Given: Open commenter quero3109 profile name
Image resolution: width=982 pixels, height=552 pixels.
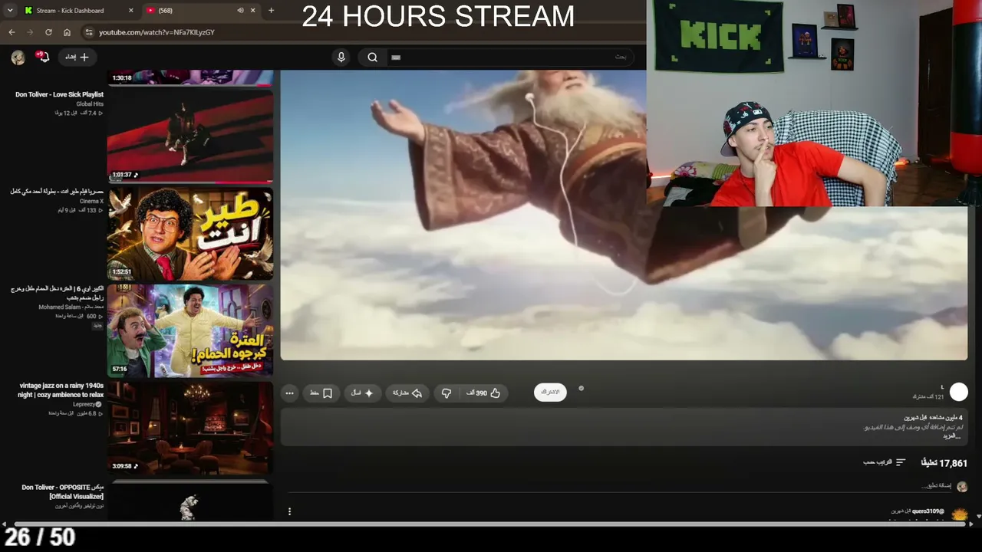Looking at the screenshot, I should tap(928, 511).
